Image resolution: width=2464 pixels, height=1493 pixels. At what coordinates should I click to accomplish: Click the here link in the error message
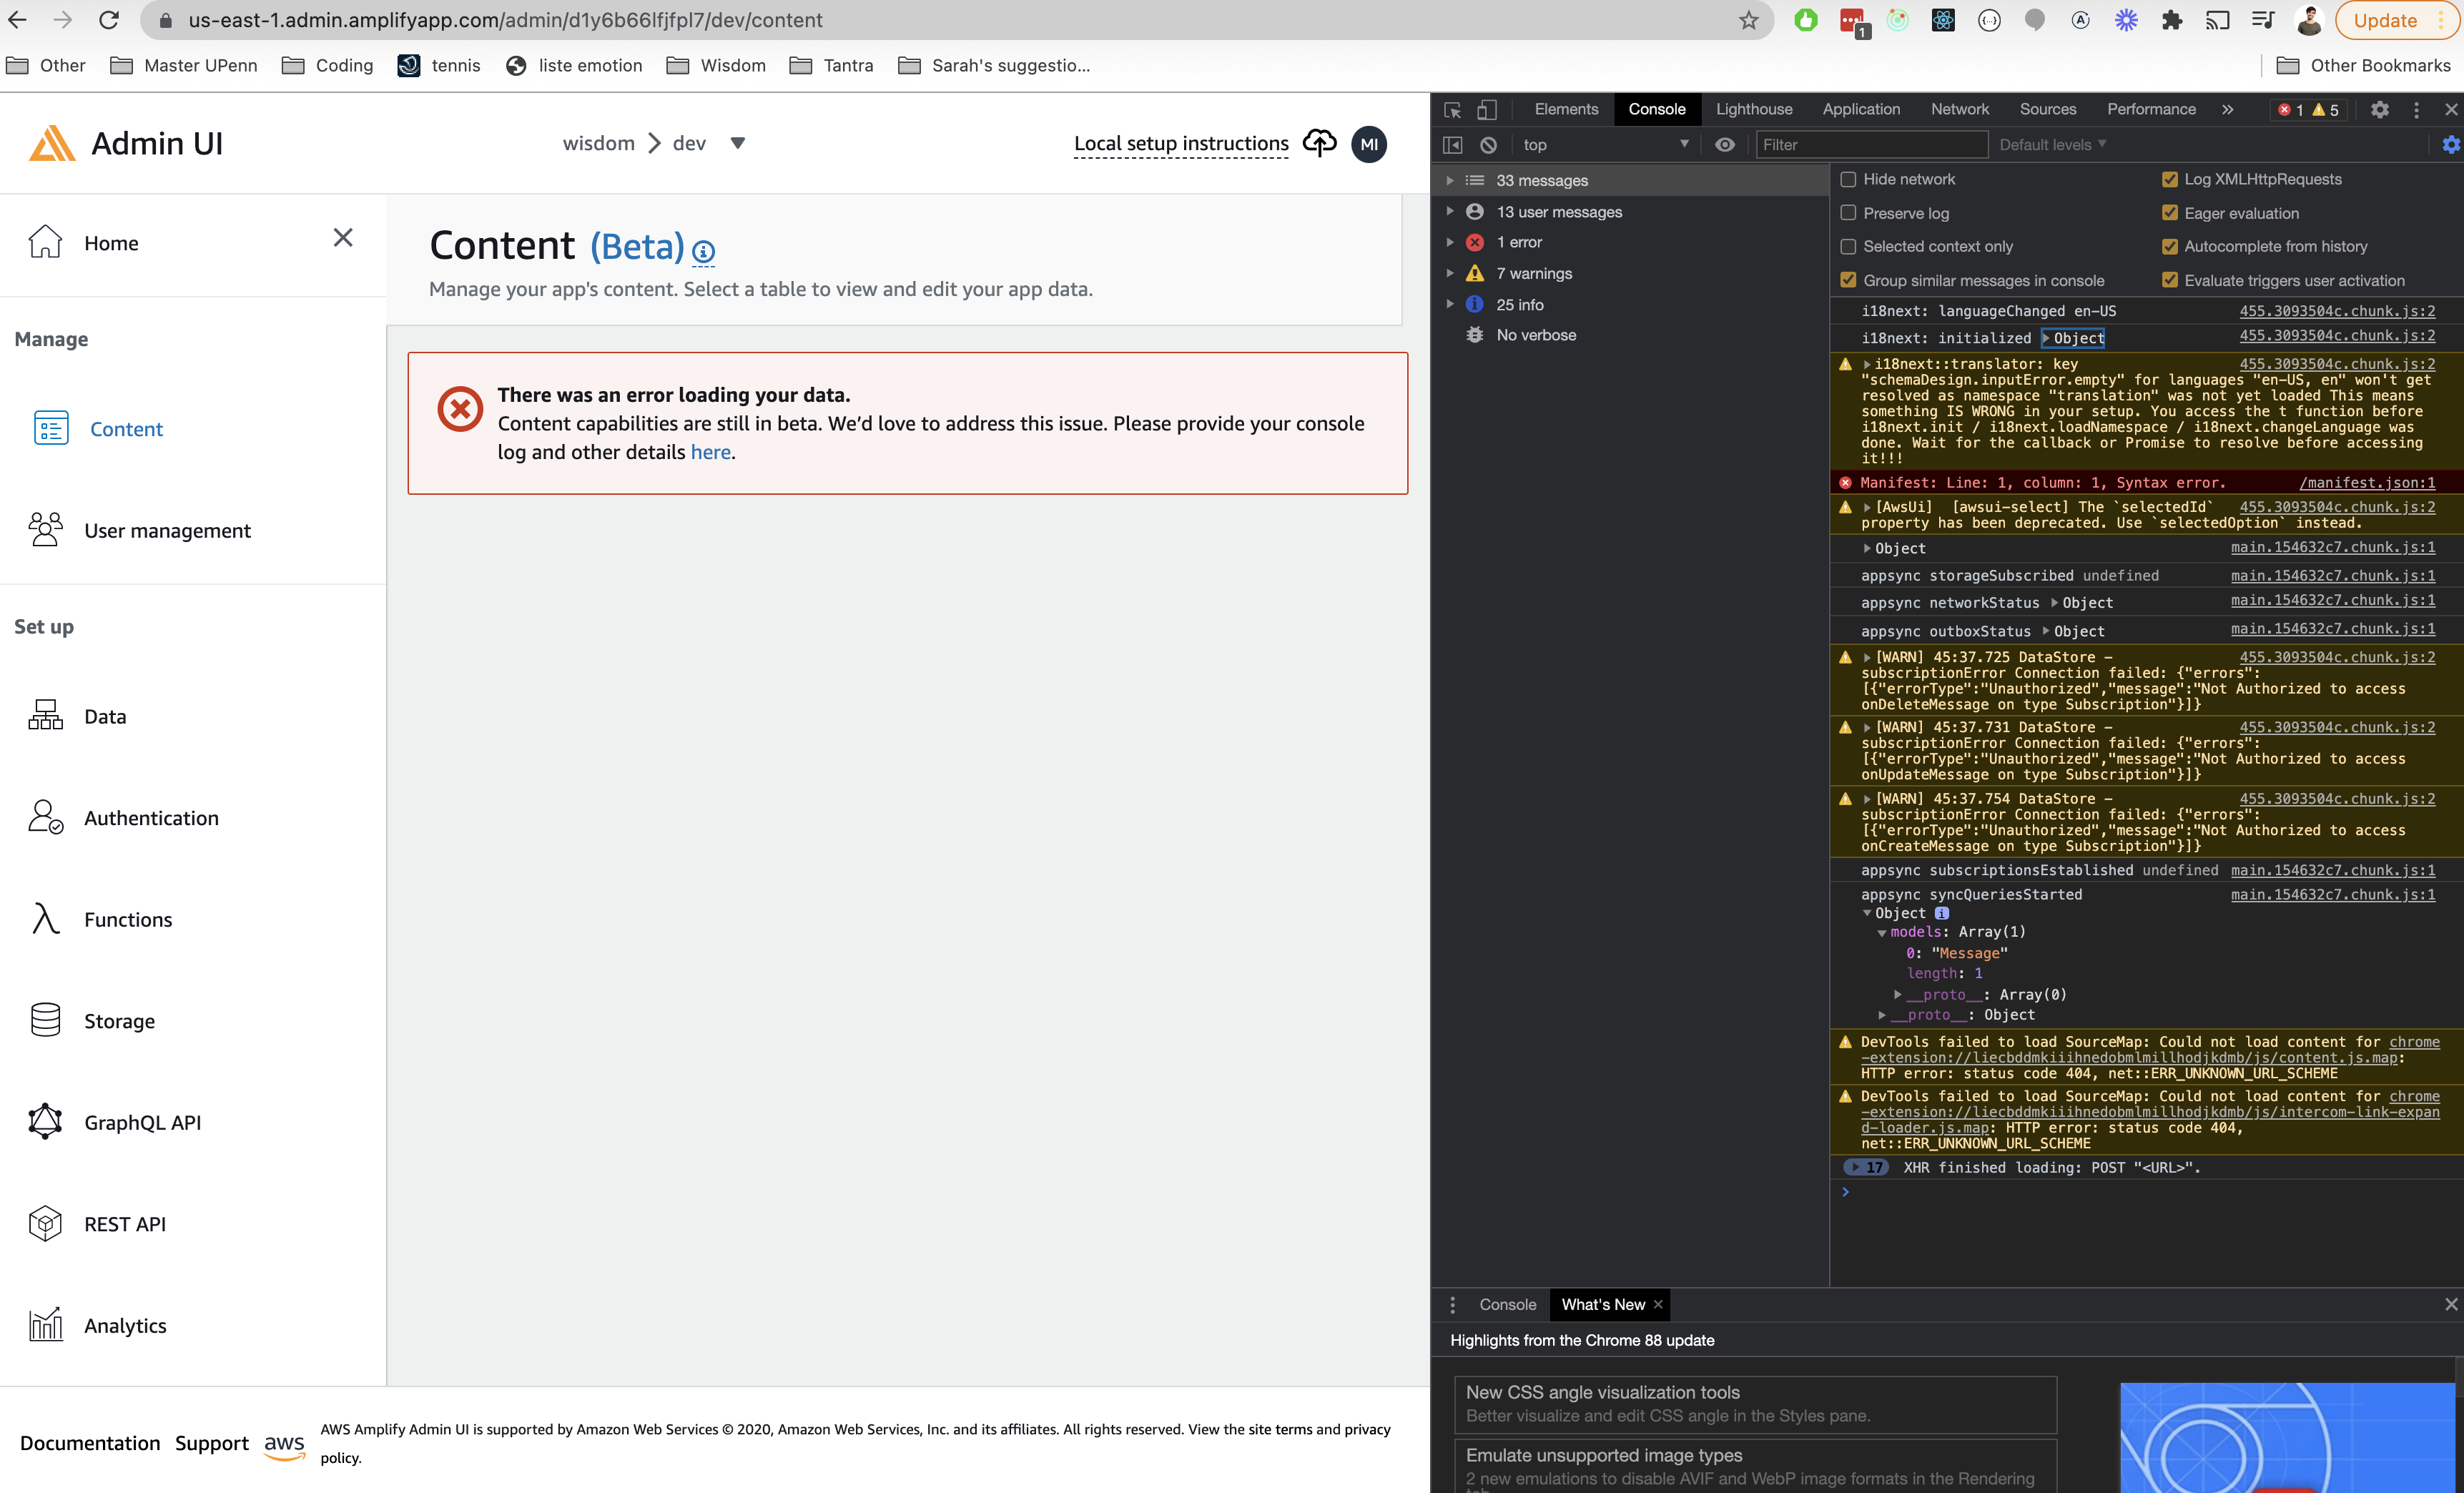(x=711, y=452)
